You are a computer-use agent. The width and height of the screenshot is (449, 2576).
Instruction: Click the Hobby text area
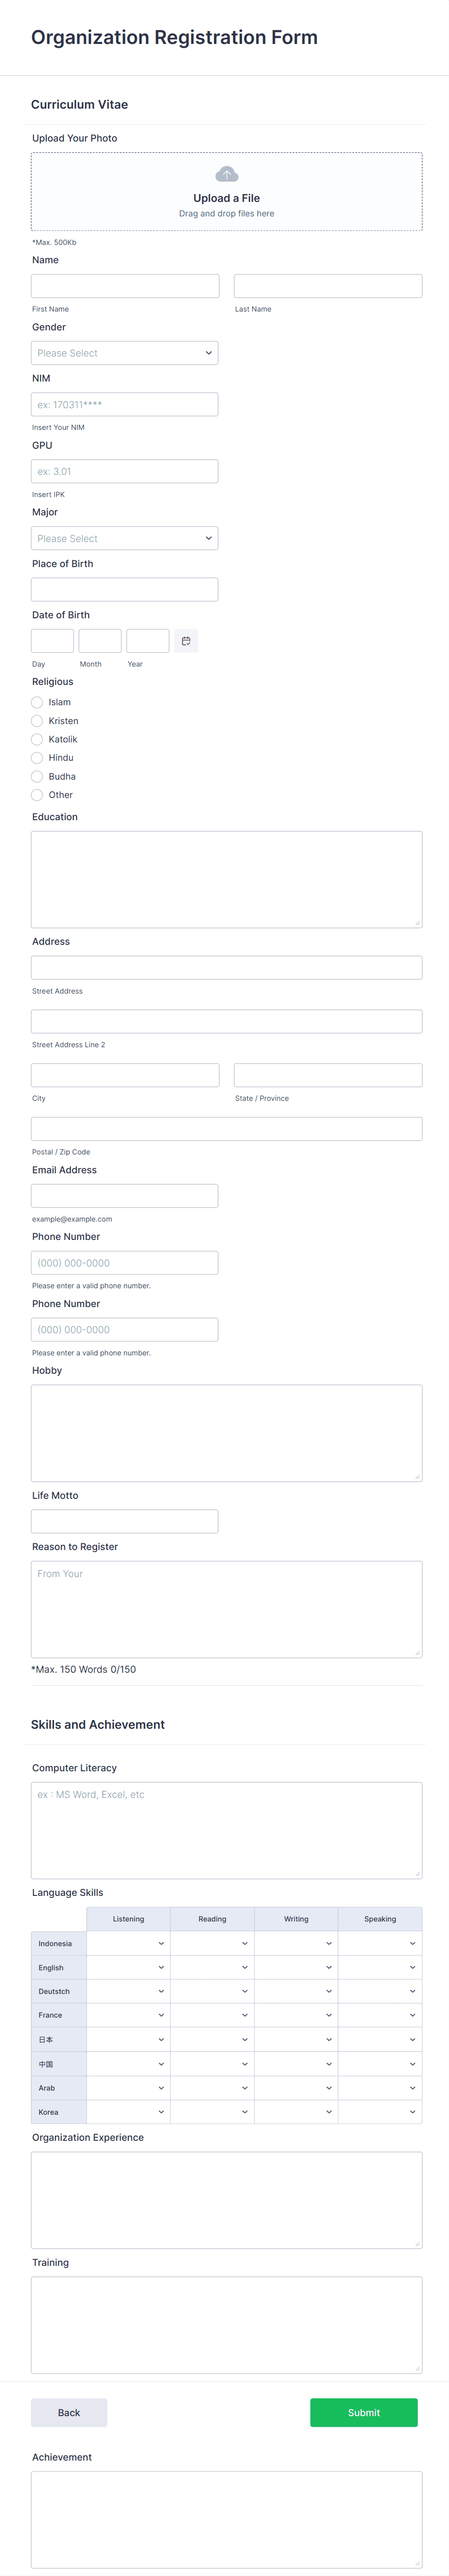[226, 1432]
